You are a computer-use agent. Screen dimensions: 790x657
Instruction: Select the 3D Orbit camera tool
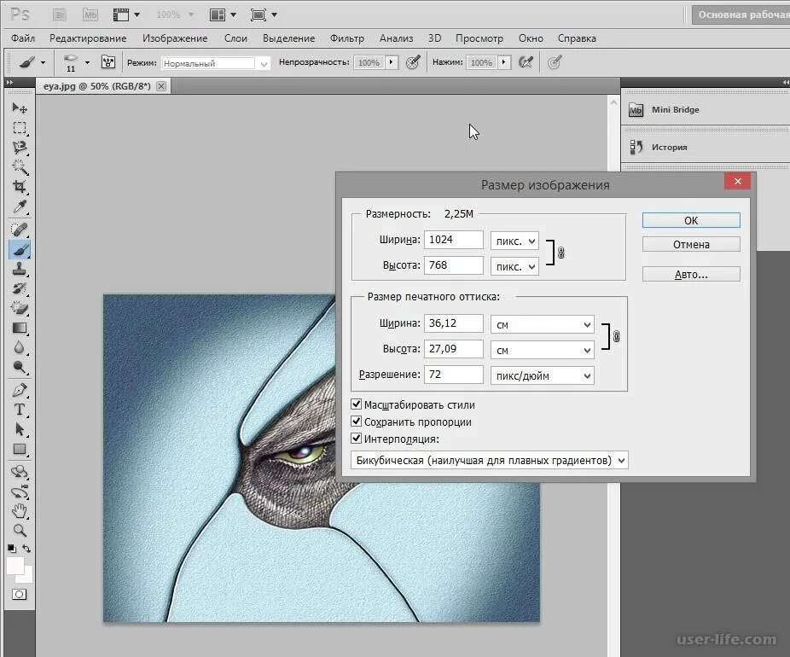click(20, 492)
